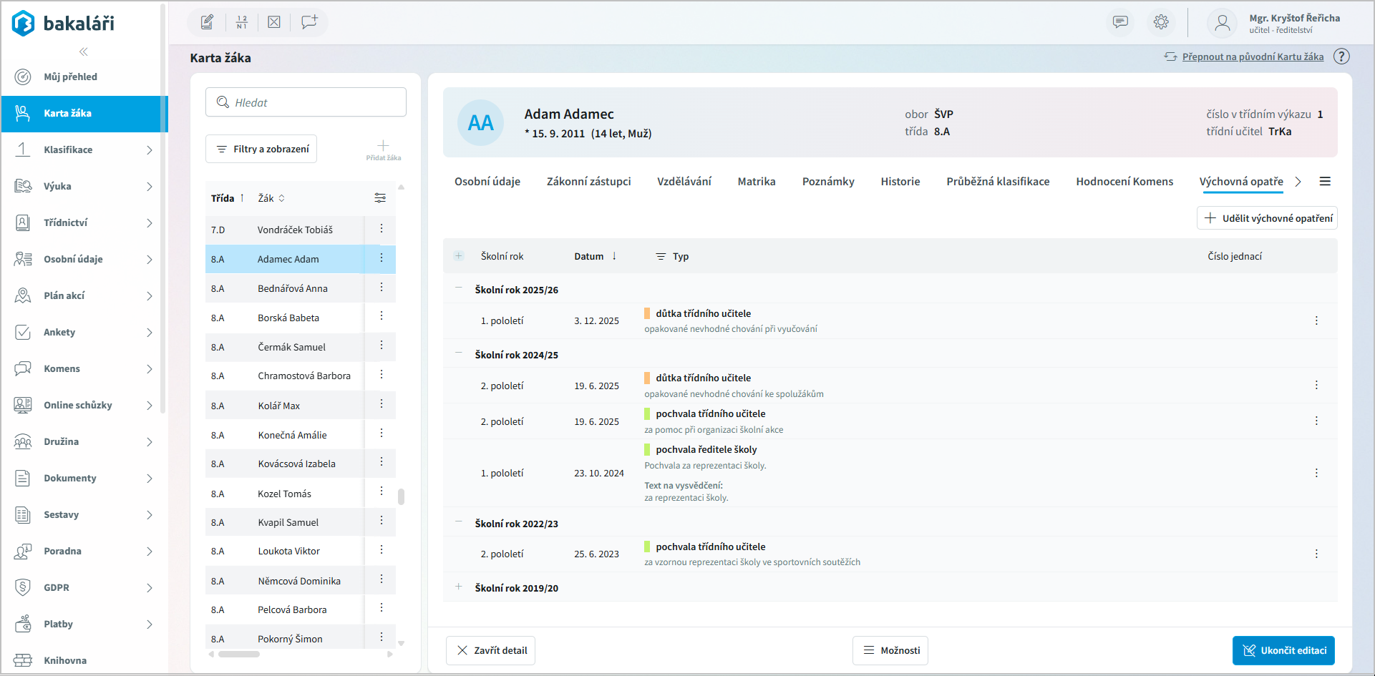Click Udělit výchovné opatření button
This screenshot has width=1375, height=676.
pyautogui.click(x=1267, y=218)
